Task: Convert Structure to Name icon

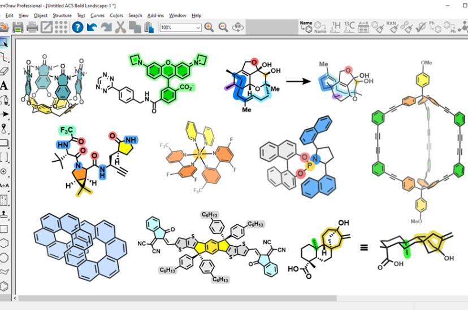Action: click(x=320, y=27)
